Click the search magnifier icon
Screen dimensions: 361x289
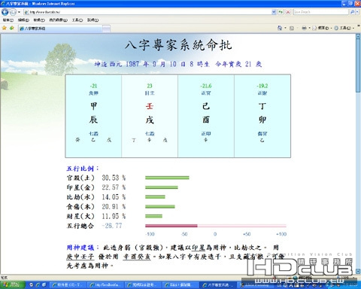(x=353, y=12)
